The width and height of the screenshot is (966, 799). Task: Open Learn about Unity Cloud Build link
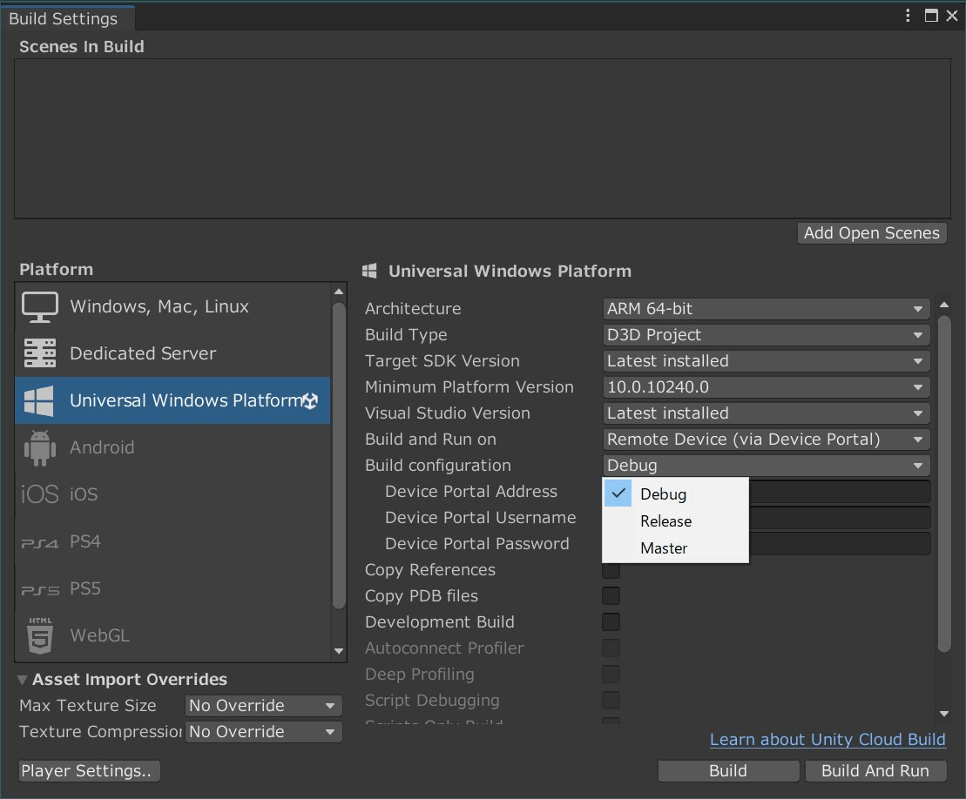[828, 740]
